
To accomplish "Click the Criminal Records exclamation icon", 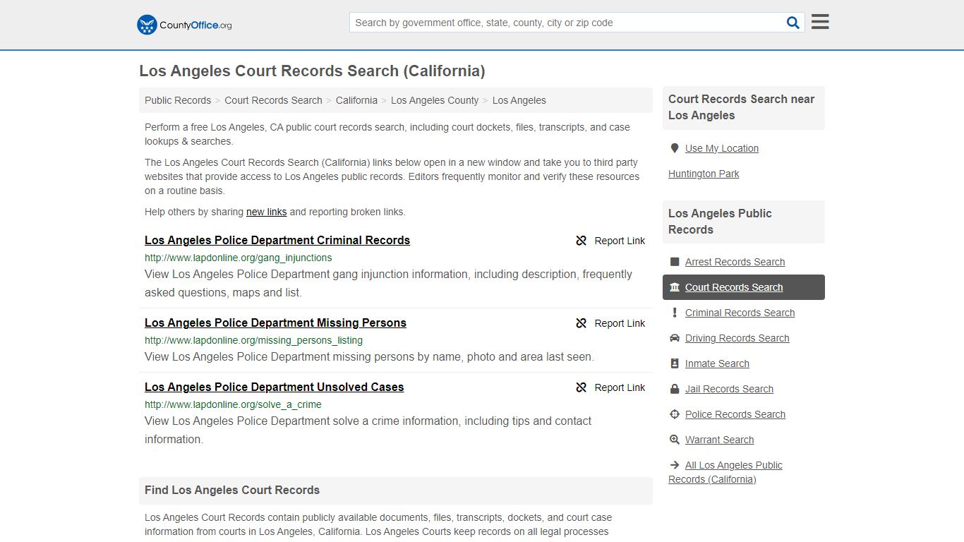I will tap(674, 313).
